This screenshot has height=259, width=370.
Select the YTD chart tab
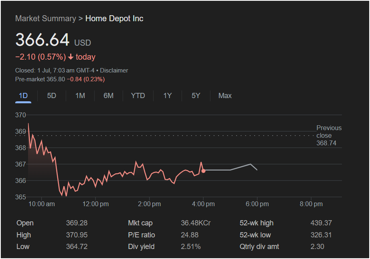(x=138, y=96)
